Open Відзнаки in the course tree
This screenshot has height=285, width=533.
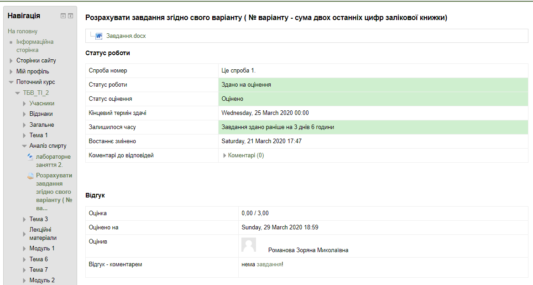tap(41, 114)
